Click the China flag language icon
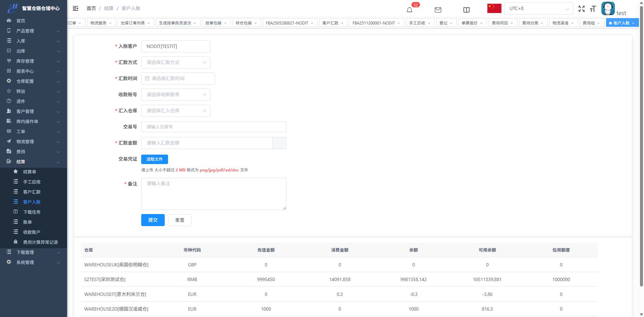The height and width of the screenshot is (317, 644). point(494,8)
